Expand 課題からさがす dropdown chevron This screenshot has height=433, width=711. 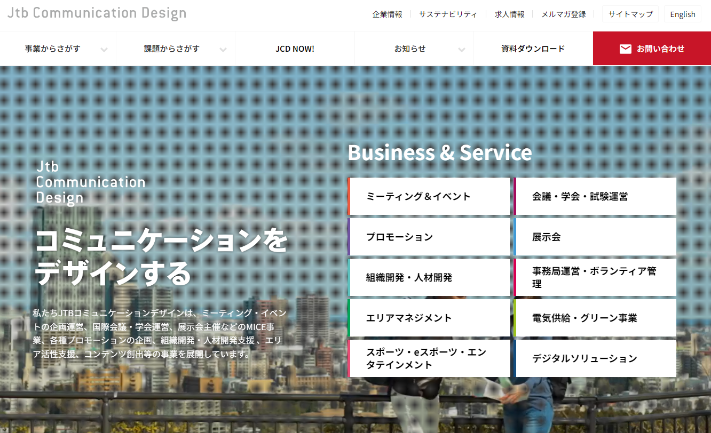pos(223,50)
